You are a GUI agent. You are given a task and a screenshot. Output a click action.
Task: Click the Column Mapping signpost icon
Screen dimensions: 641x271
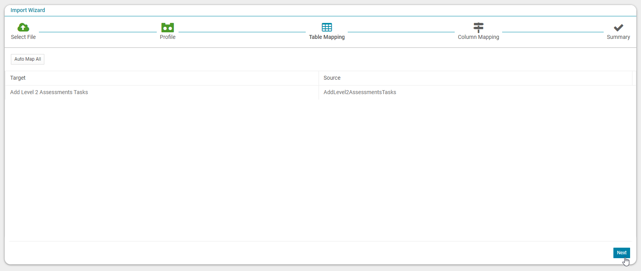click(478, 27)
